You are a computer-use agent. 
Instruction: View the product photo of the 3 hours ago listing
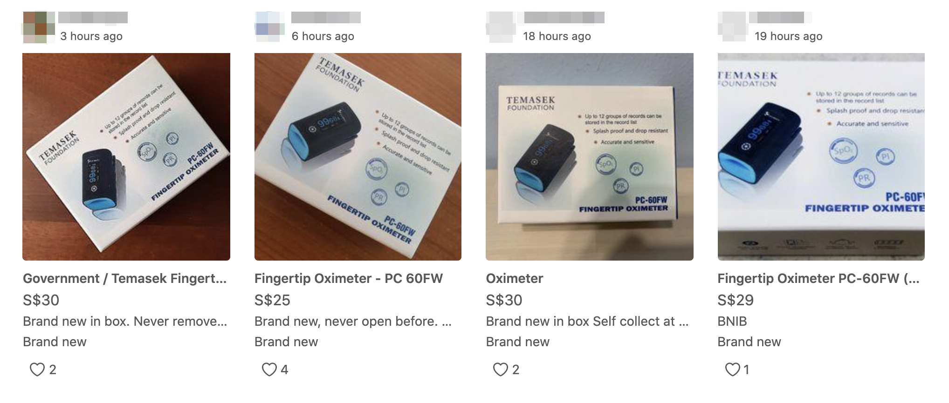126,157
